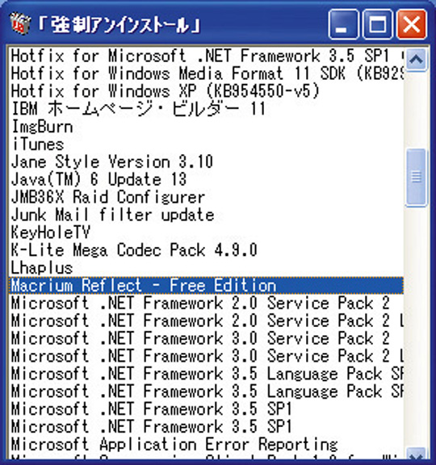This screenshot has height=465, width=436.
Task: Select first Microsoft .NET Framework 3.5 SP1
Action: point(206,409)
